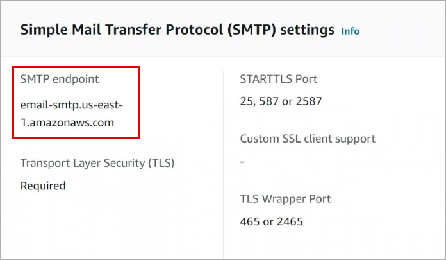Click port number "2465" under TLS Wrapper Port
The width and height of the screenshot is (446, 260).
point(290,222)
